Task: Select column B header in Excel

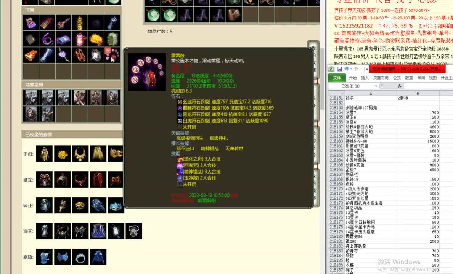Action: [418, 94]
